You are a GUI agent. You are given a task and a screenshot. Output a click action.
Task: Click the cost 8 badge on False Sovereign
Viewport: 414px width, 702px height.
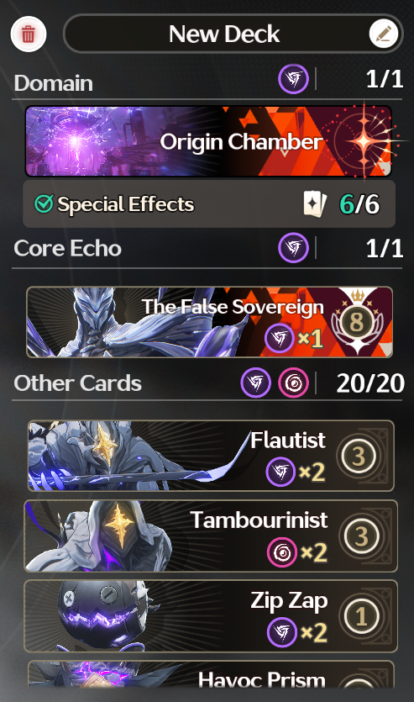pyautogui.click(x=356, y=321)
